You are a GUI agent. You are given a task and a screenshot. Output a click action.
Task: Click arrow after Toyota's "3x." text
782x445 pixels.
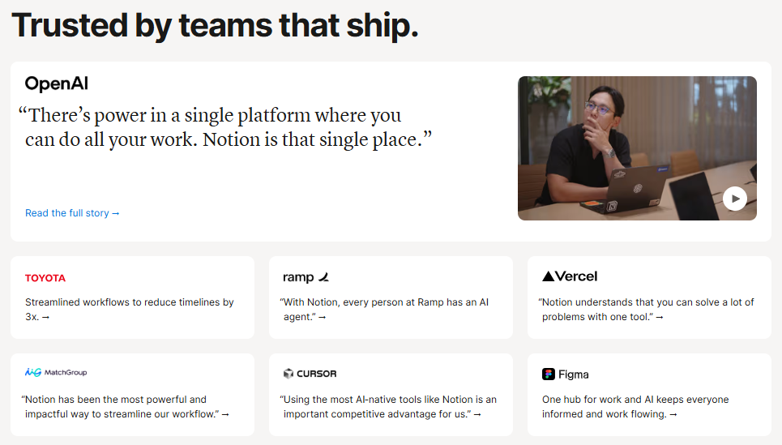click(45, 318)
